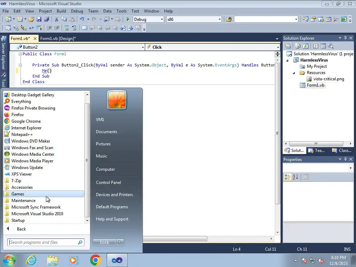This screenshot has width=356, height=267.
Task: Launch Notepad++ from the Start menu
Action: (44, 135)
